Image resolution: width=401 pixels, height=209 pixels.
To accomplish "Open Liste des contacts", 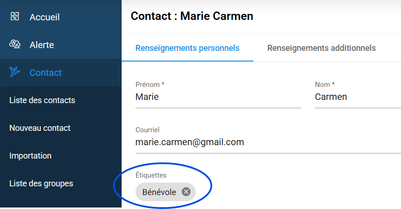I will [x=42, y=100].
